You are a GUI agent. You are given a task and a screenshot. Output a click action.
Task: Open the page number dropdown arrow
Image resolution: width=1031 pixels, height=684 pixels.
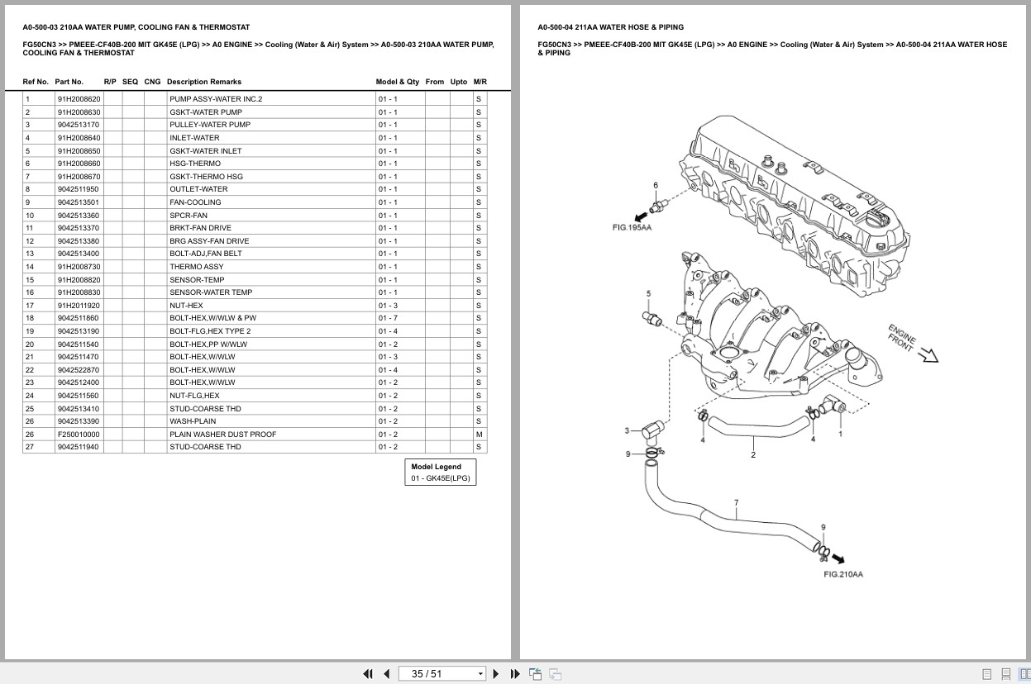tap(480, 674)
